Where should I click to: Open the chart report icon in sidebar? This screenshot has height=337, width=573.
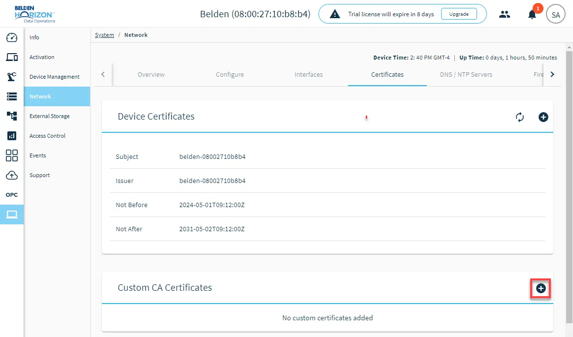pos(12,136)
